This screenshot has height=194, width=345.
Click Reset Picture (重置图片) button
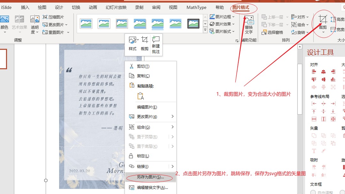(x=53, y=32)
